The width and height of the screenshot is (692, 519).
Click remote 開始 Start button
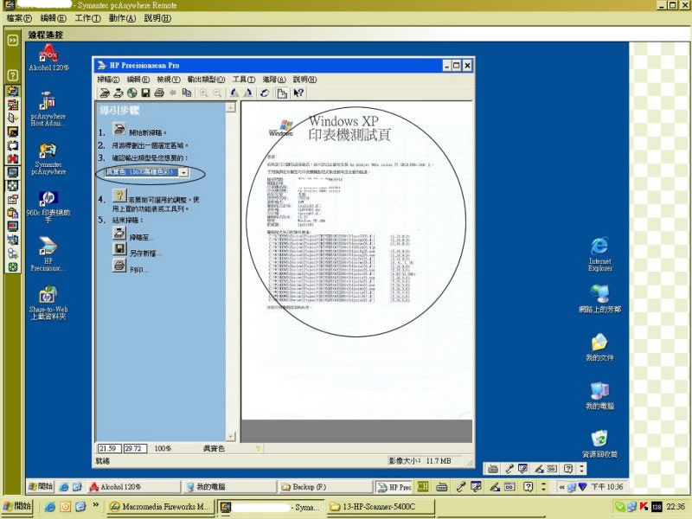click(41, 487)
